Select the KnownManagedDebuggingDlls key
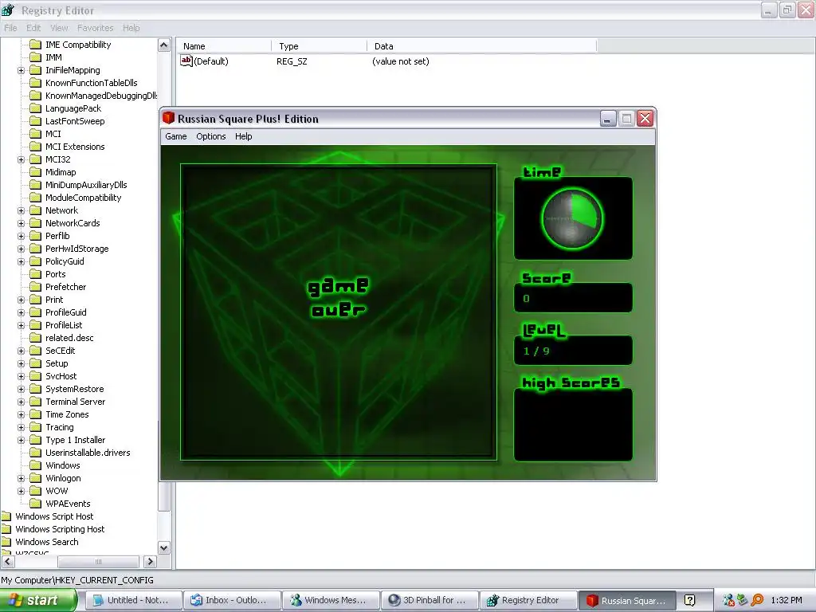Viewport: 816px width, 612px height. coord(101,96)
